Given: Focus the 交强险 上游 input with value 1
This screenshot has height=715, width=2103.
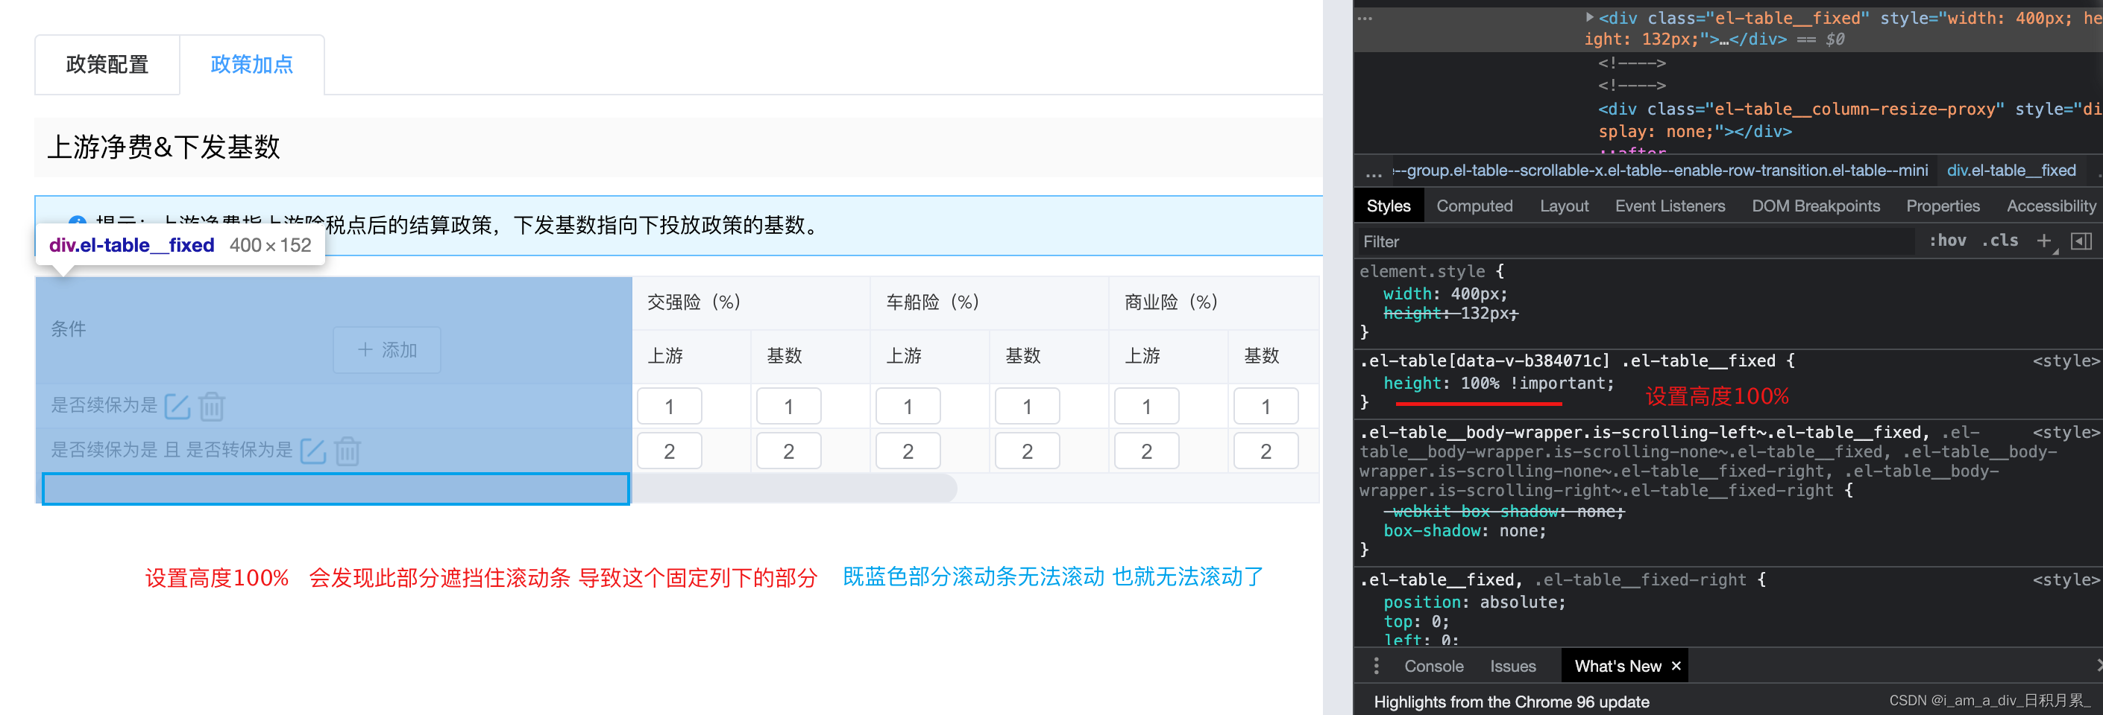Looking at the screenshot, I should click(x=670, y=406).
